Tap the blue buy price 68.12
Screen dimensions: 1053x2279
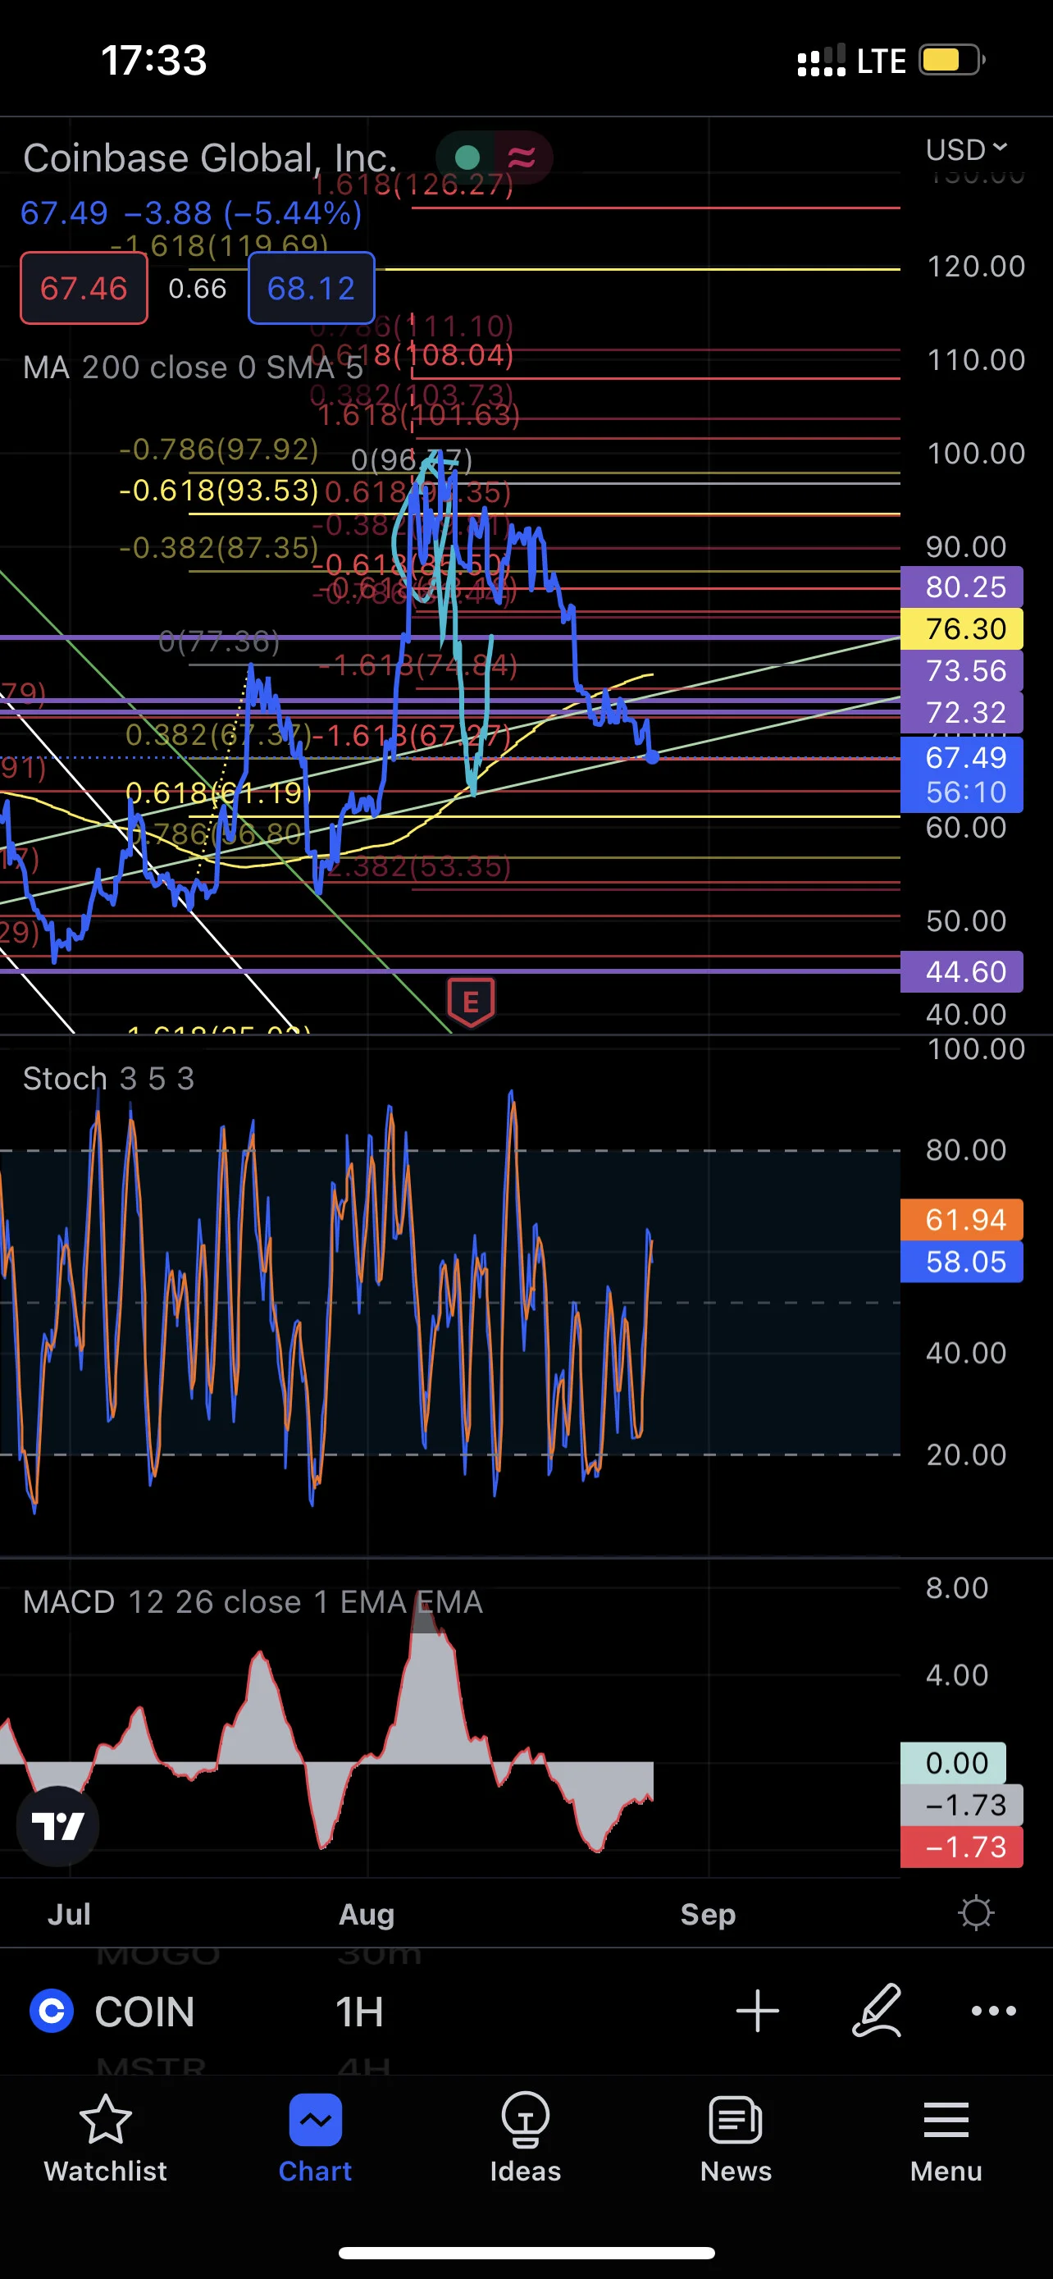(311, 289)
